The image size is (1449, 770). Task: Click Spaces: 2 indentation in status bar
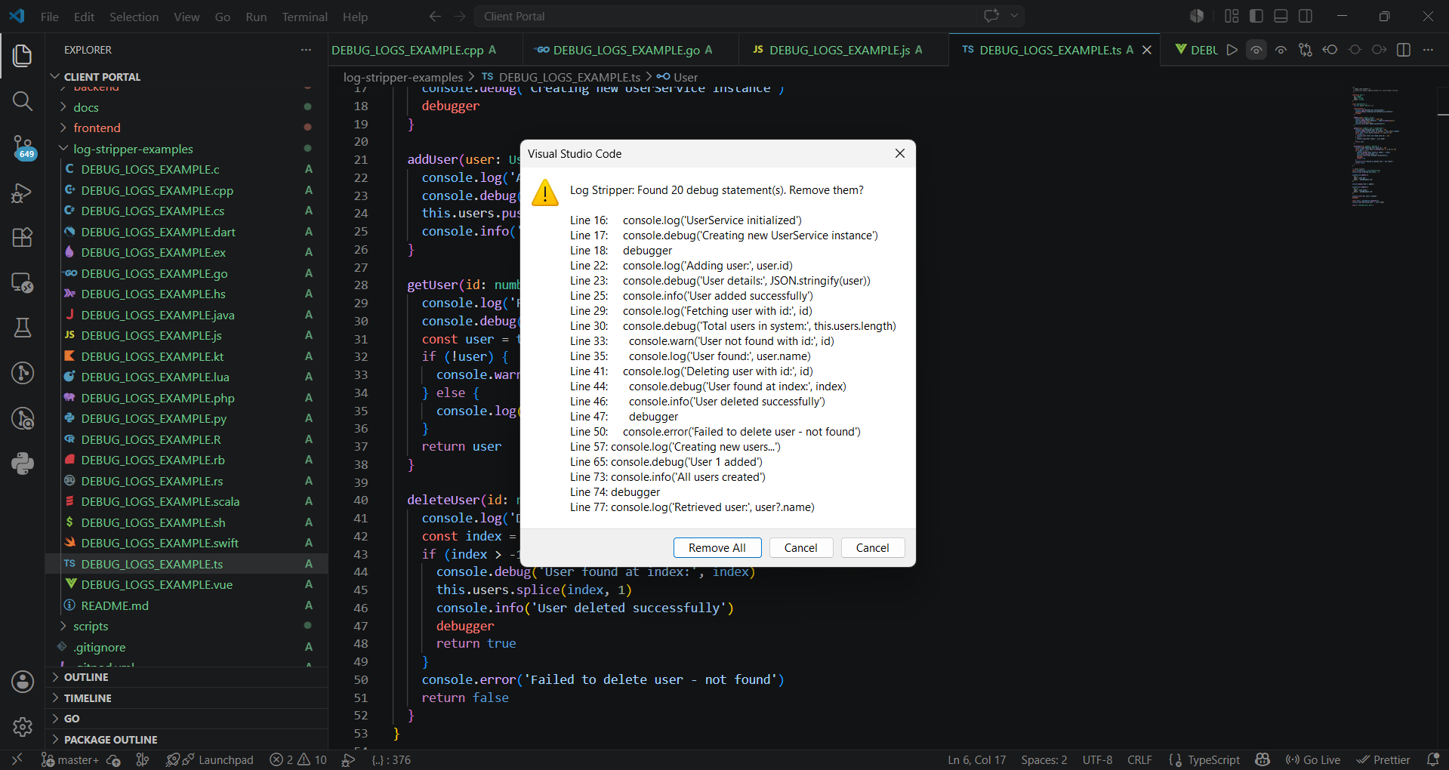coord(1044,759)
